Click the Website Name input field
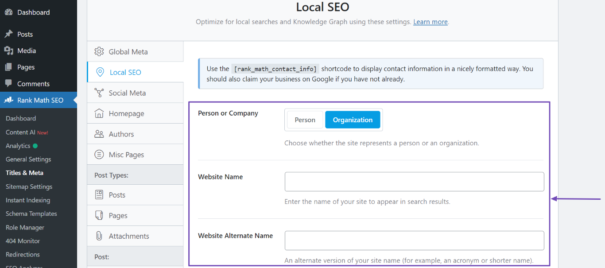Screen dimensions: 605x268 tap(414, 182)
